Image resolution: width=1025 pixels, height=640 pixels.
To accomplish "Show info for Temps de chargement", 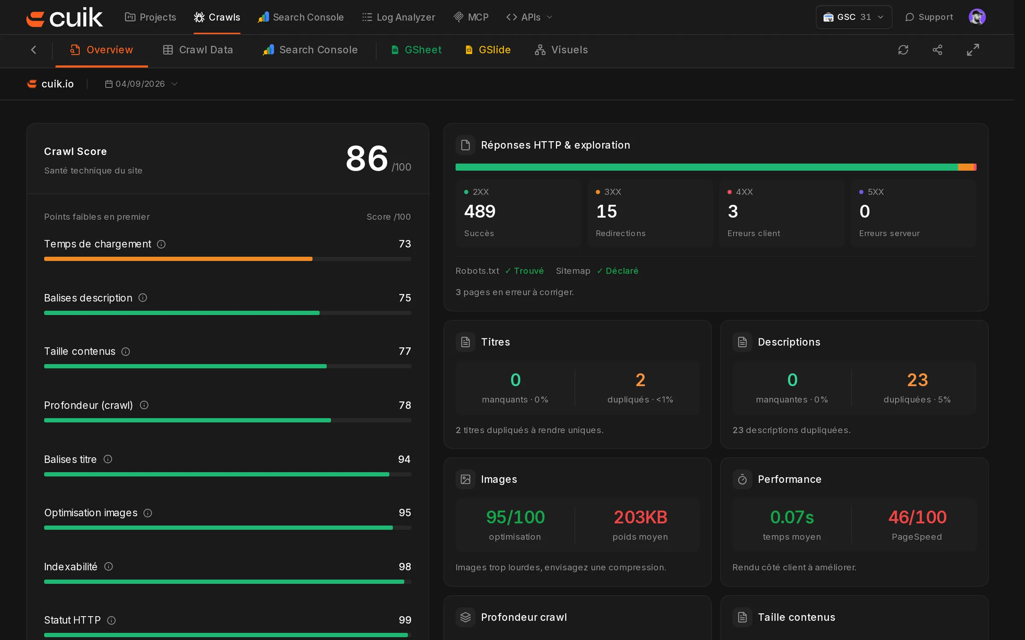I will pos(161,244).
